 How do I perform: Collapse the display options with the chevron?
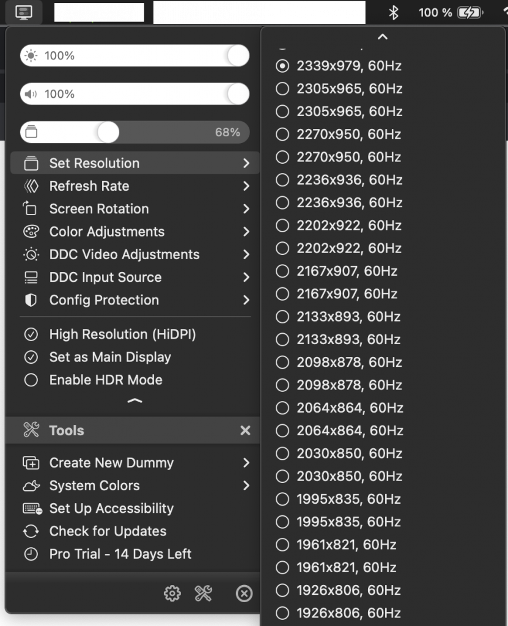pyautogui.click(x=134, y=401)
